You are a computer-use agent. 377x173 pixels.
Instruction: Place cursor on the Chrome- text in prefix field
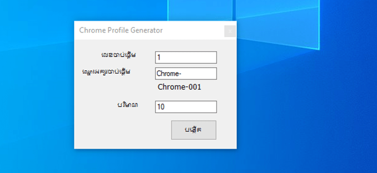[x=169, y=73]
